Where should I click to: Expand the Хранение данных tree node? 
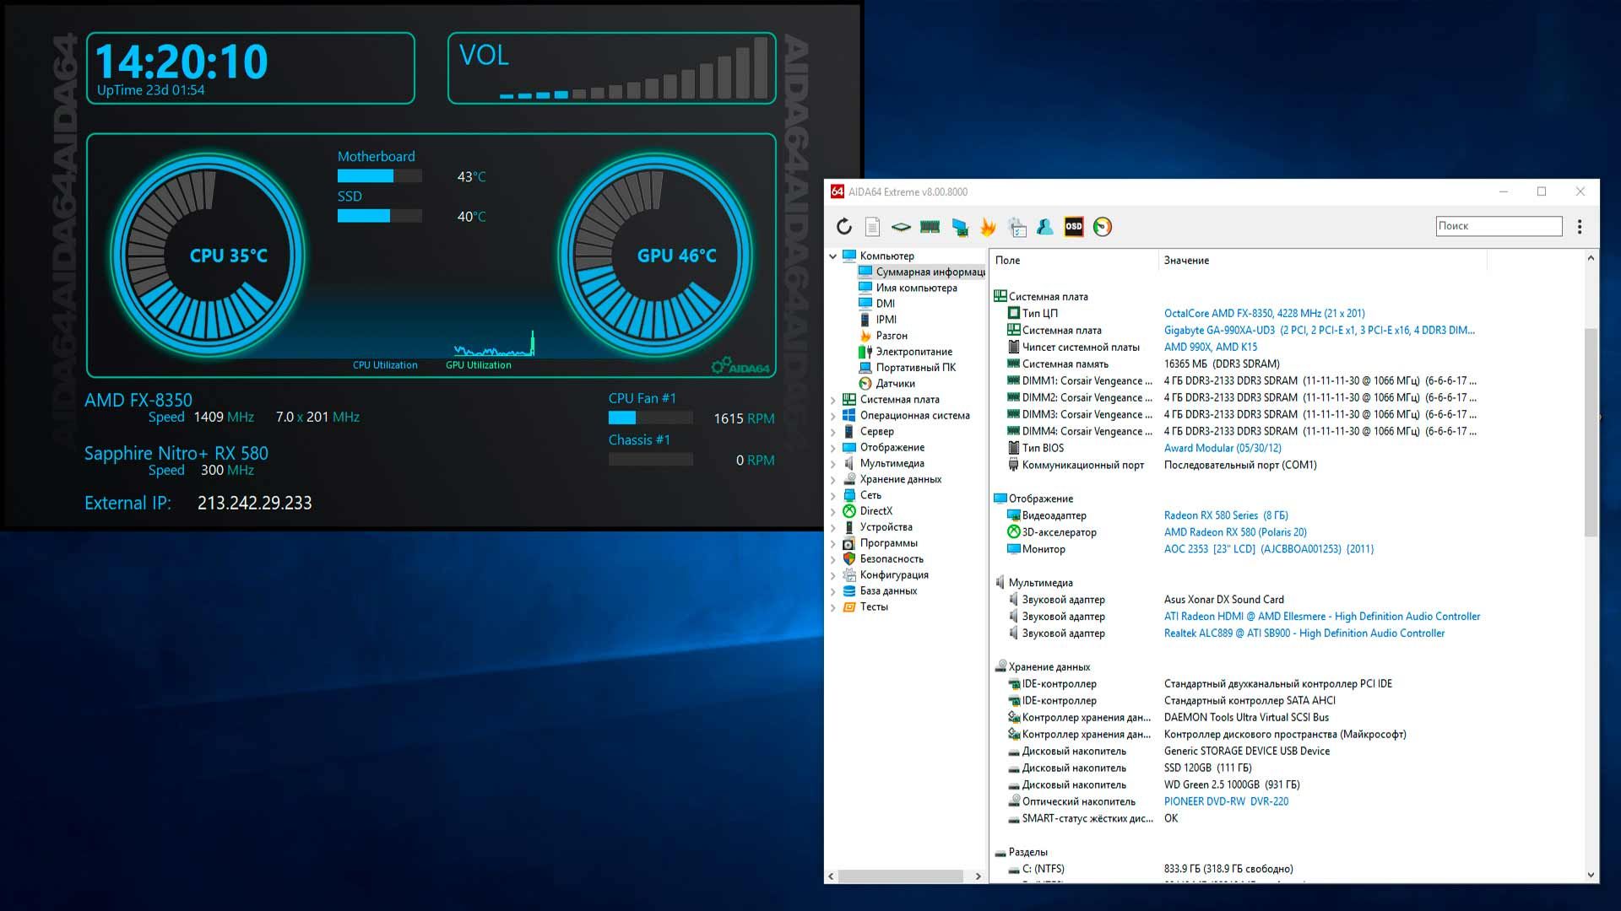click(x=833, y=479)
